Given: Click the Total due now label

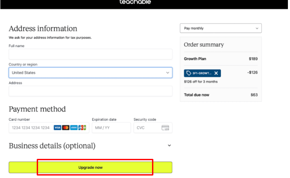Looking at the screenshot, I should tap(196, 95).
